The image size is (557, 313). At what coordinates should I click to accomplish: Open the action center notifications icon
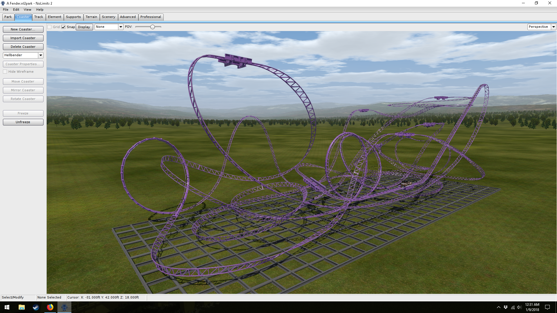click(x=547, y=307)
